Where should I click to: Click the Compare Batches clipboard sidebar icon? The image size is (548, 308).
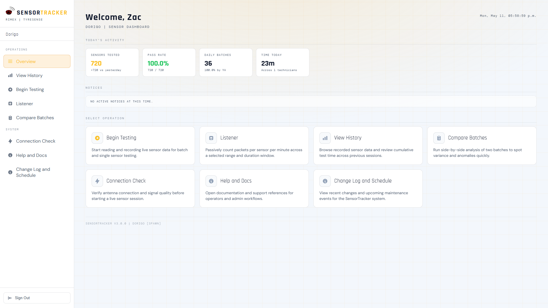point(10,118)
